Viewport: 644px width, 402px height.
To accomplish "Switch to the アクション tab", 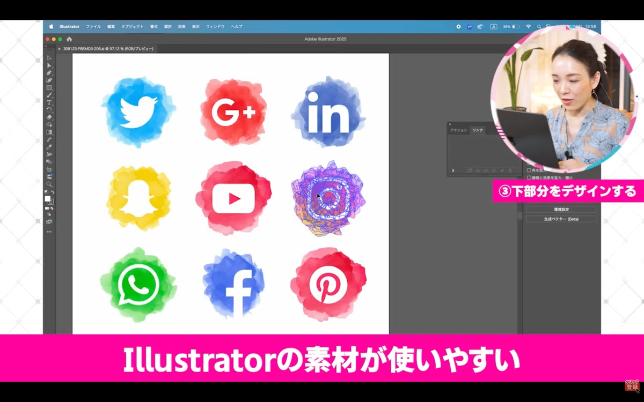I will (x=458, y=130).
